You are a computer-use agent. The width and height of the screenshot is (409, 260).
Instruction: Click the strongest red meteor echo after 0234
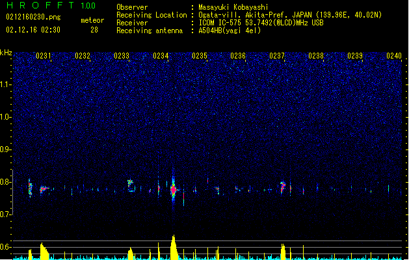coord(174,190)
